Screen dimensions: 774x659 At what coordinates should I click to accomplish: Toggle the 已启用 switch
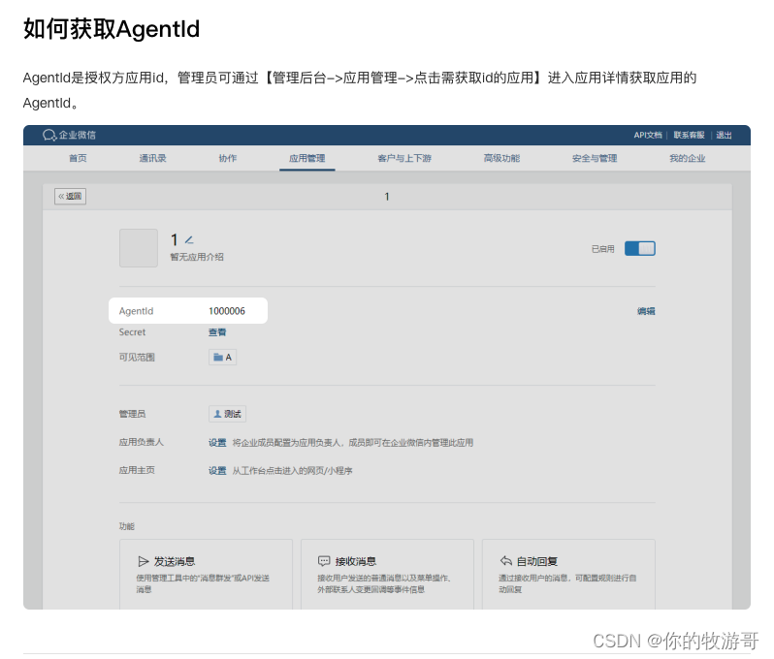[x=640, y=249]
